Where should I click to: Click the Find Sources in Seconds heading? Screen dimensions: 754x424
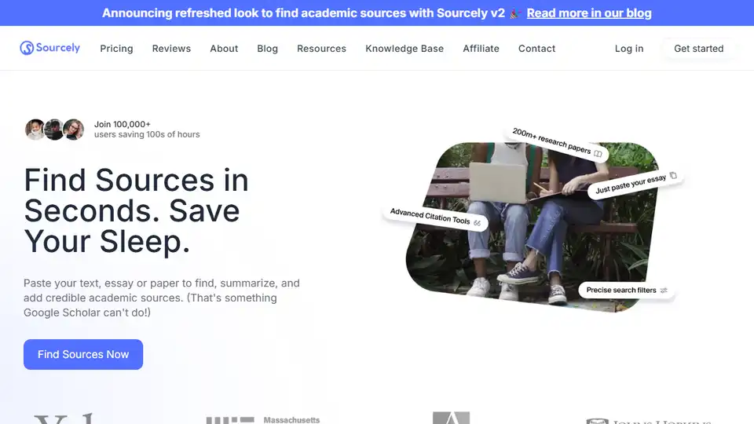coord(136,210)
